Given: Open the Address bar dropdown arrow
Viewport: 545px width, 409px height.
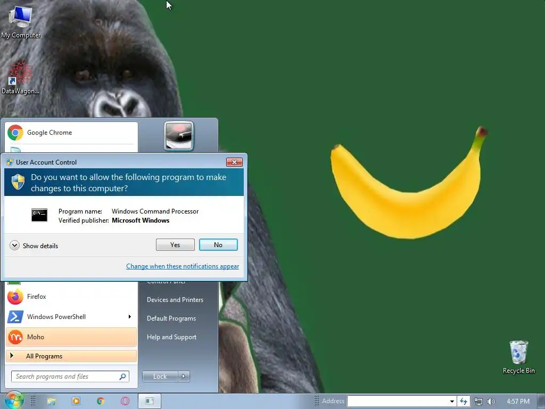Looking at the screenshot, I should pyautogui.click(x=452, y=401).
